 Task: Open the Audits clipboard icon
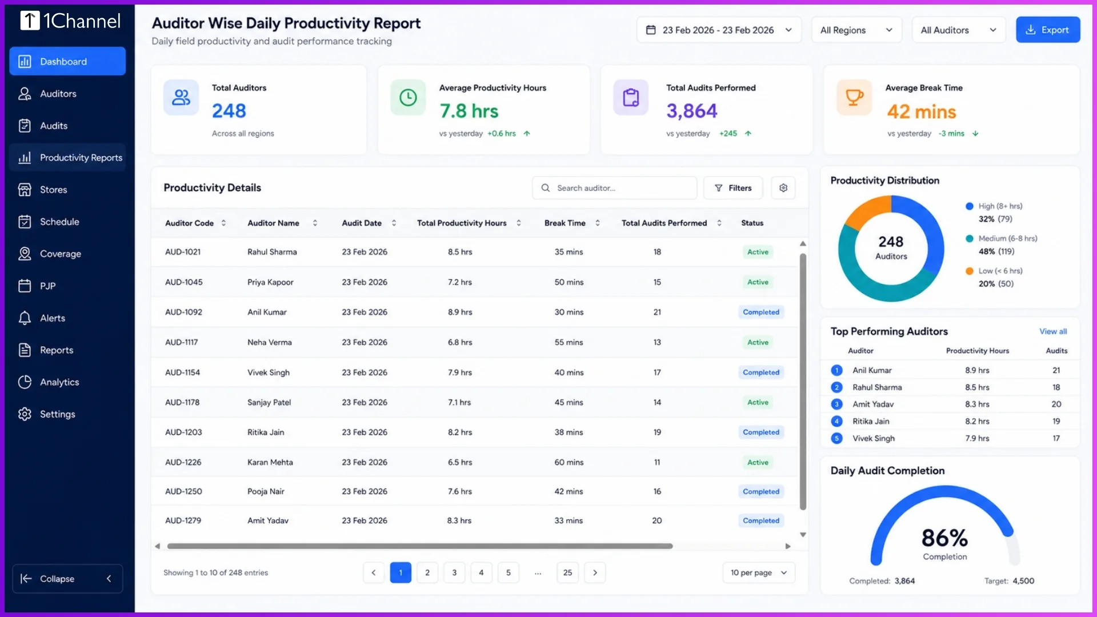click(x=25, y=126)
